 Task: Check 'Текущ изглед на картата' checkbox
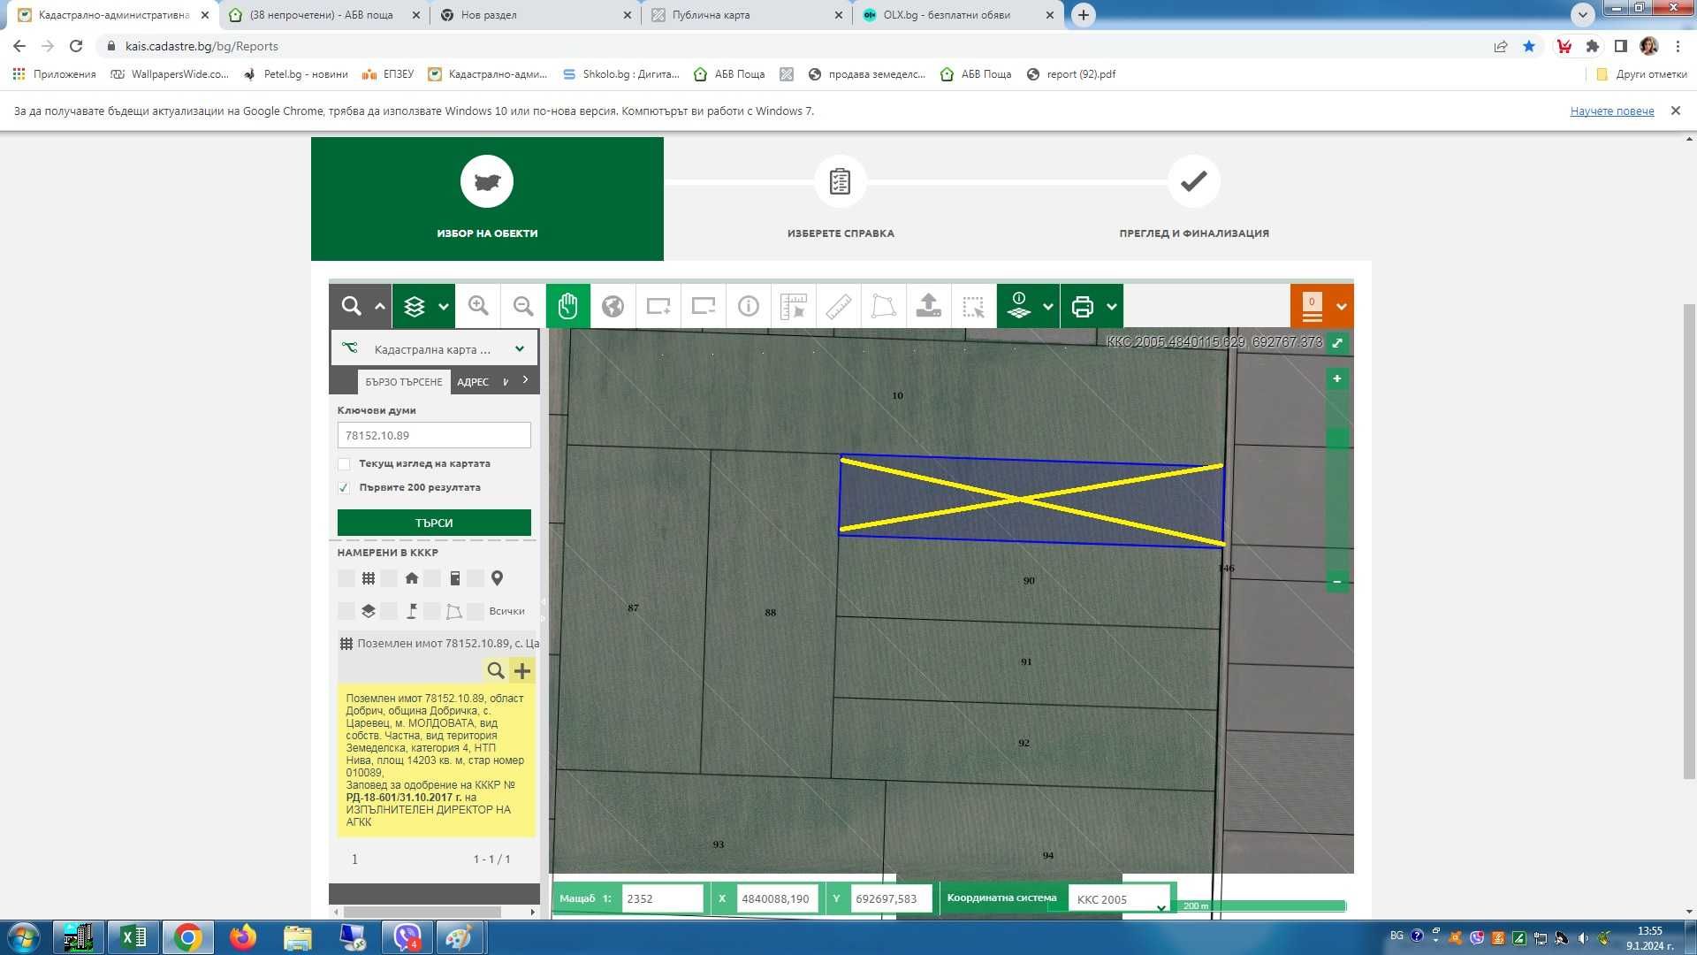pyautogui.click(x=344, y=464)
